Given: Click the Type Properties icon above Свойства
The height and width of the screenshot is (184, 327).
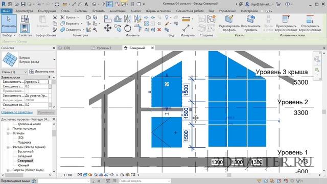Looking at the screenshot, I should click(25, 19).
